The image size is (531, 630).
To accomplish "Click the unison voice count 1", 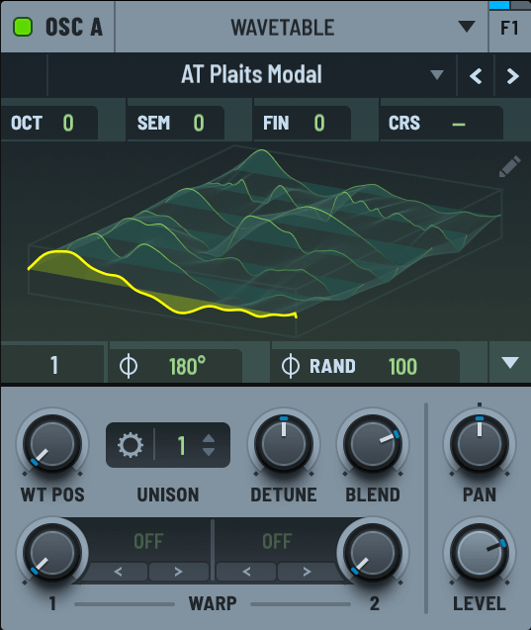I will (x=181, y=445).
